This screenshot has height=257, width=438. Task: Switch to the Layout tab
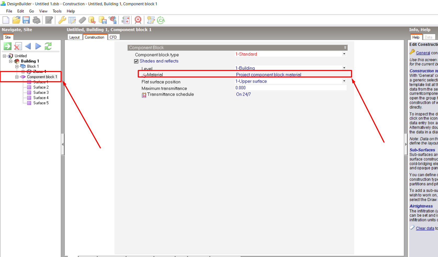coord(74,37)
